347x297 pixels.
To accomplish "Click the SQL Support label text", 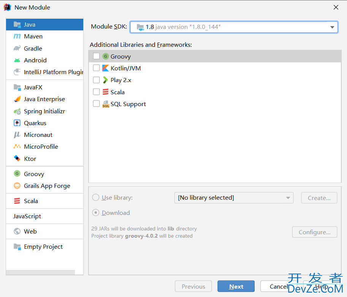I will 128,104.
